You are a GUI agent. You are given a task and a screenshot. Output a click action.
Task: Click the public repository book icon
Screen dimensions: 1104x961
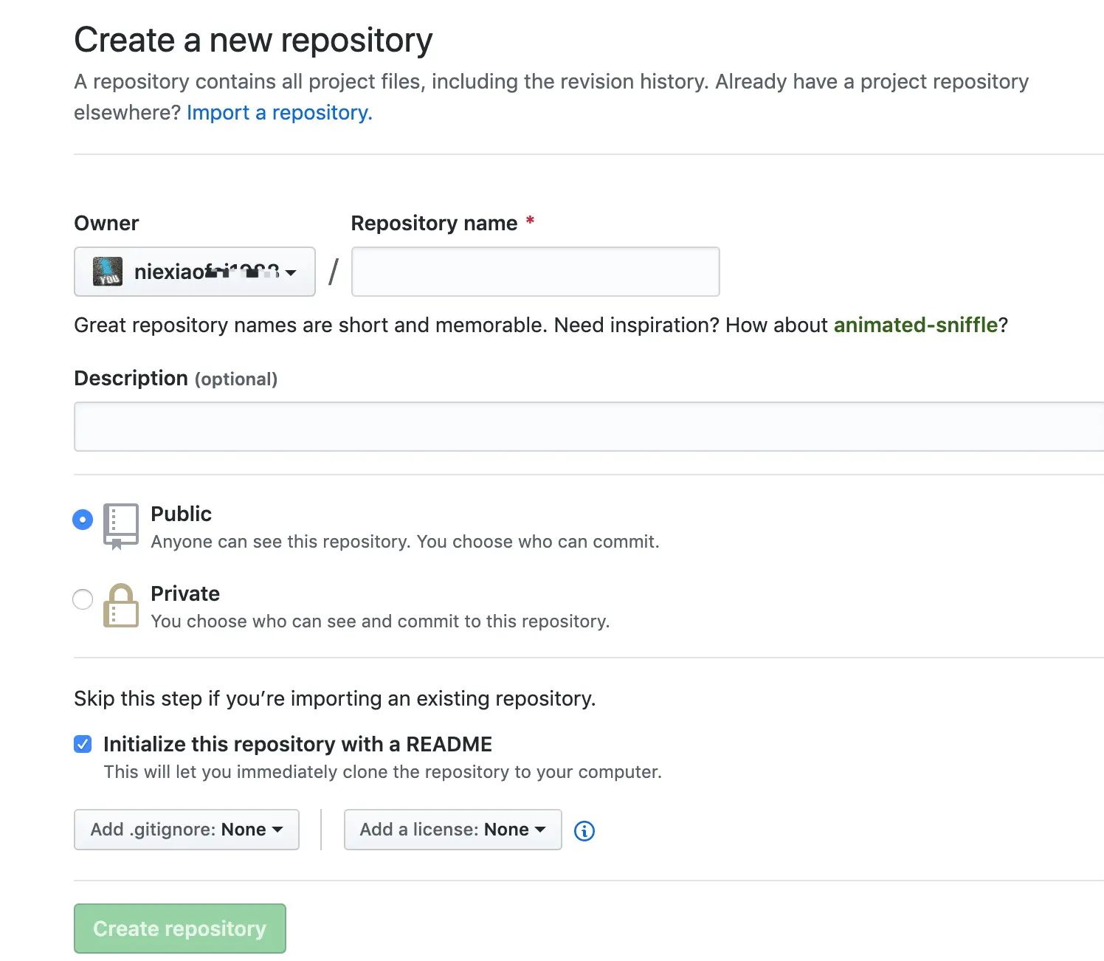click(120, 525)
